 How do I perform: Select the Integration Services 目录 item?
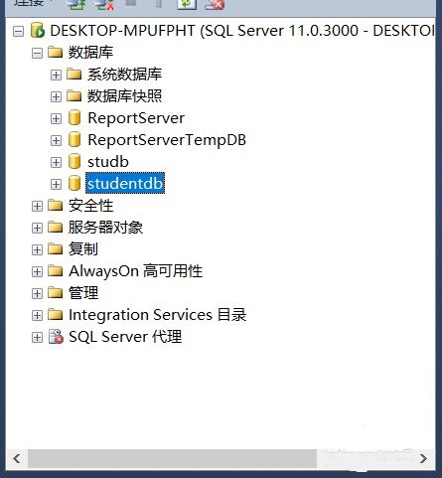(x=157, y=315)
